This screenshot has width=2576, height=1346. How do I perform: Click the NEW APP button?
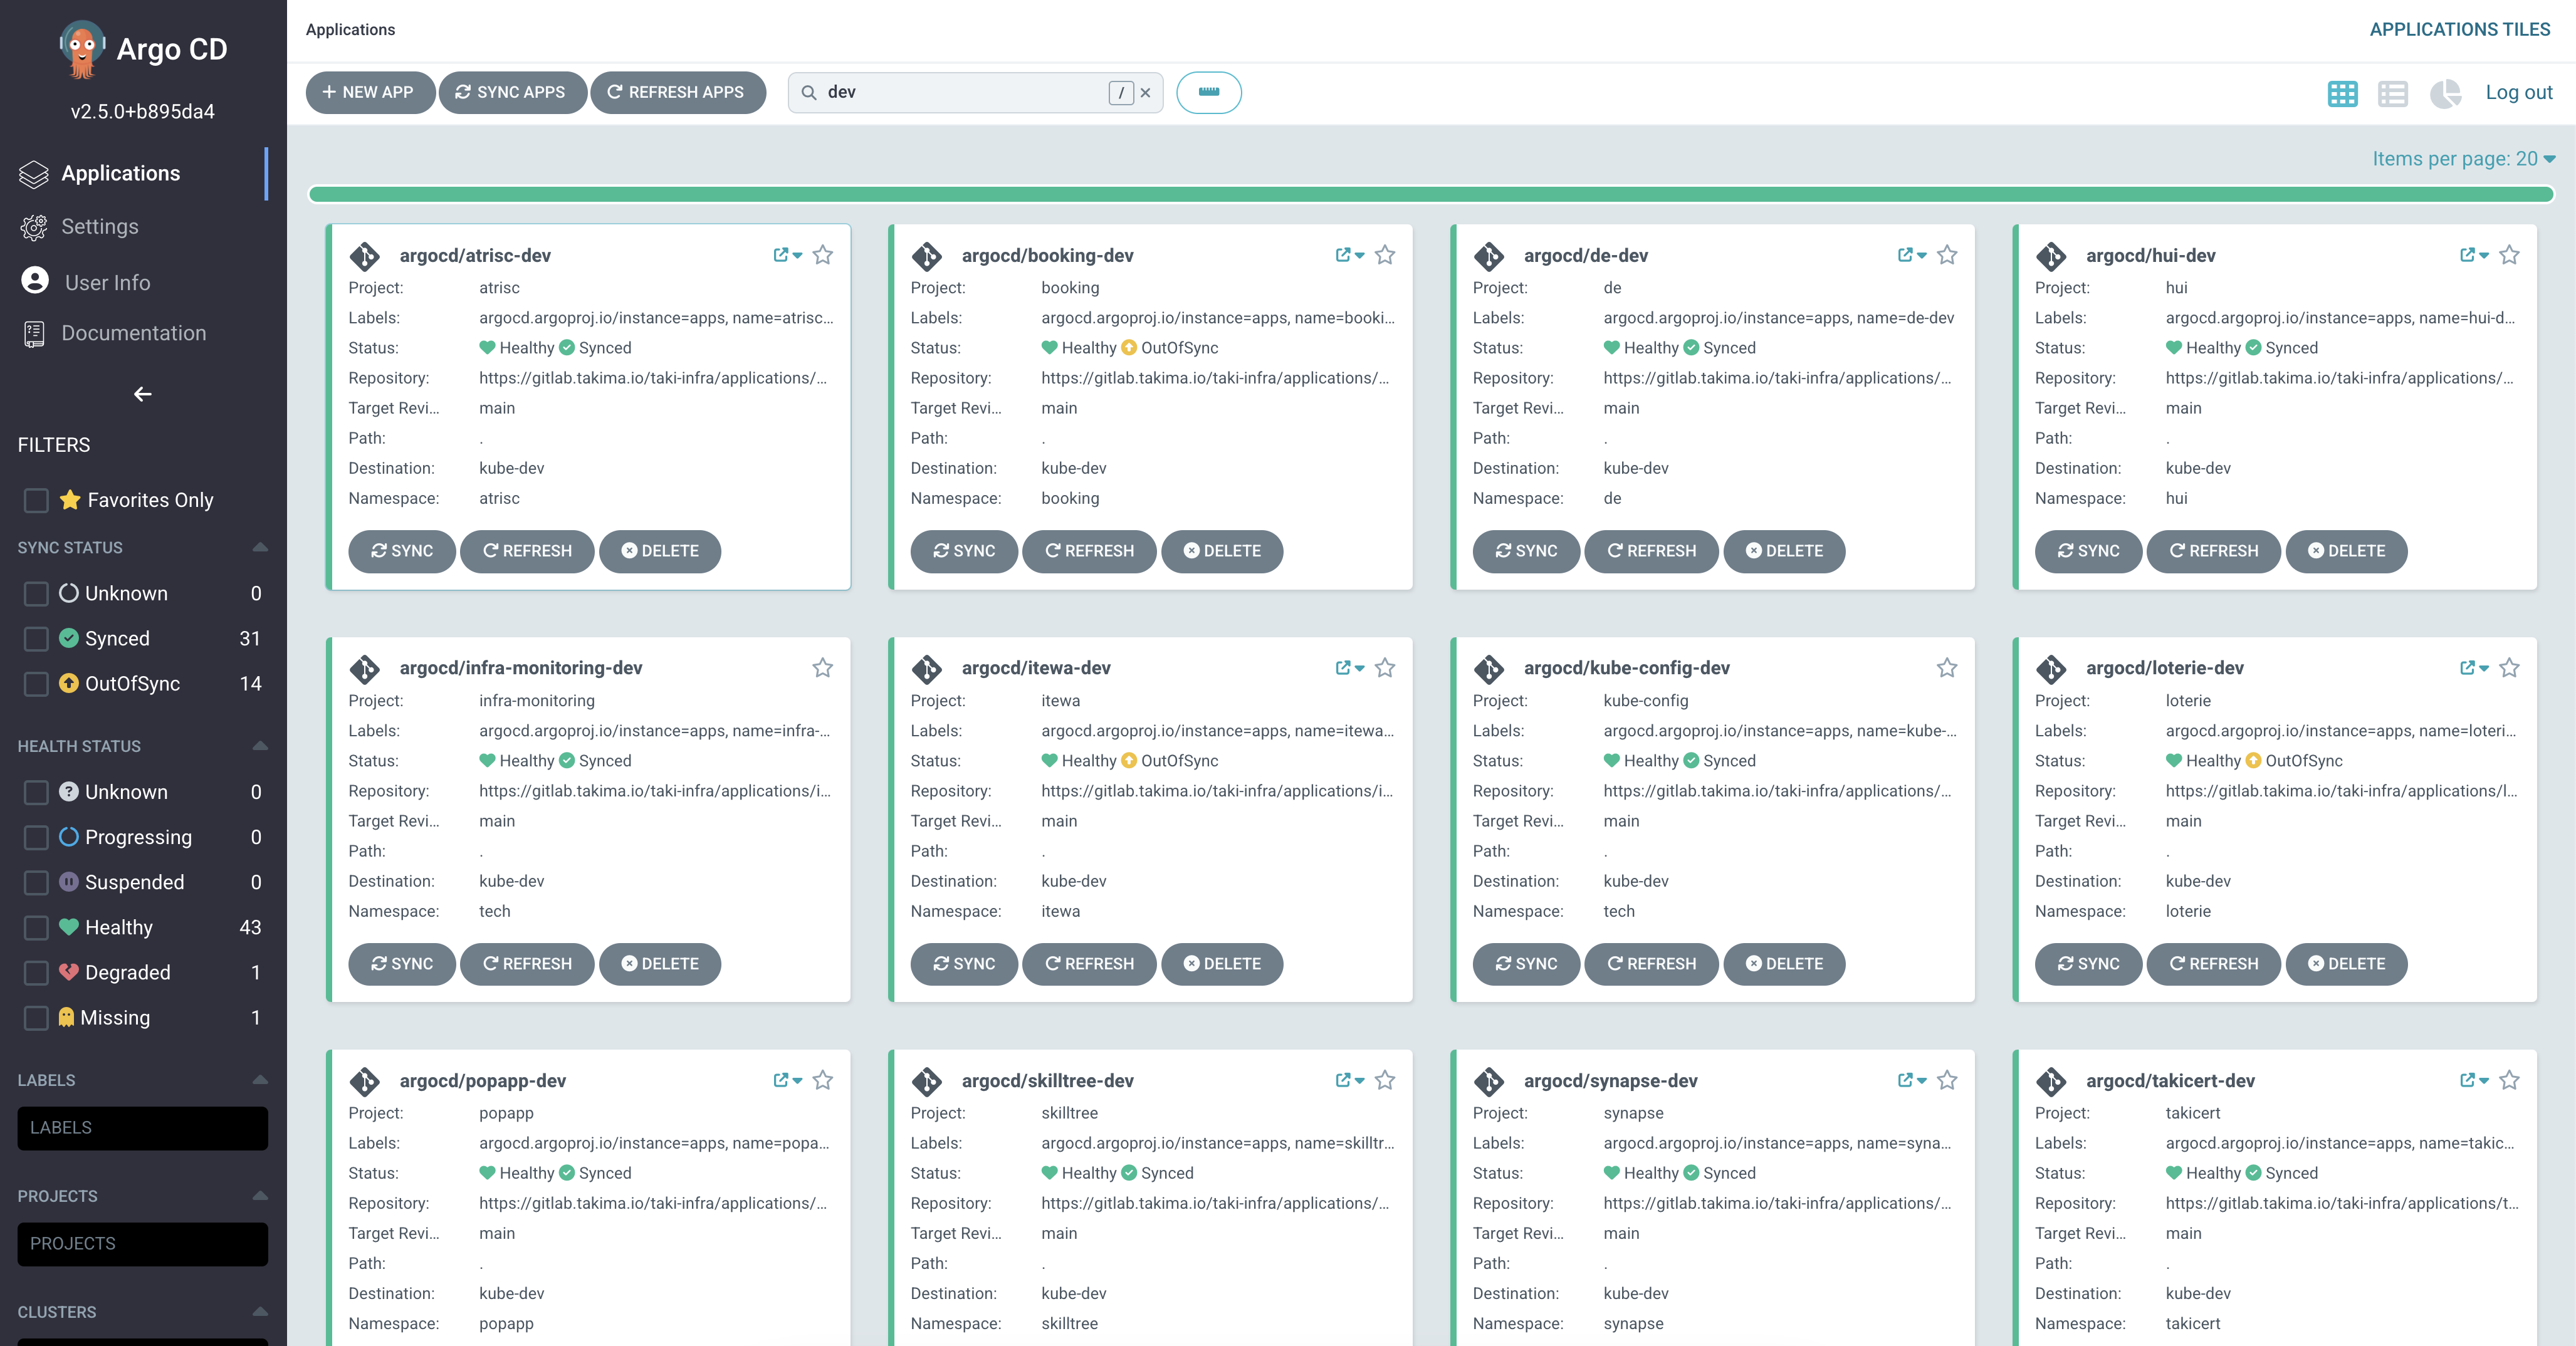click(x=369, y=93)
